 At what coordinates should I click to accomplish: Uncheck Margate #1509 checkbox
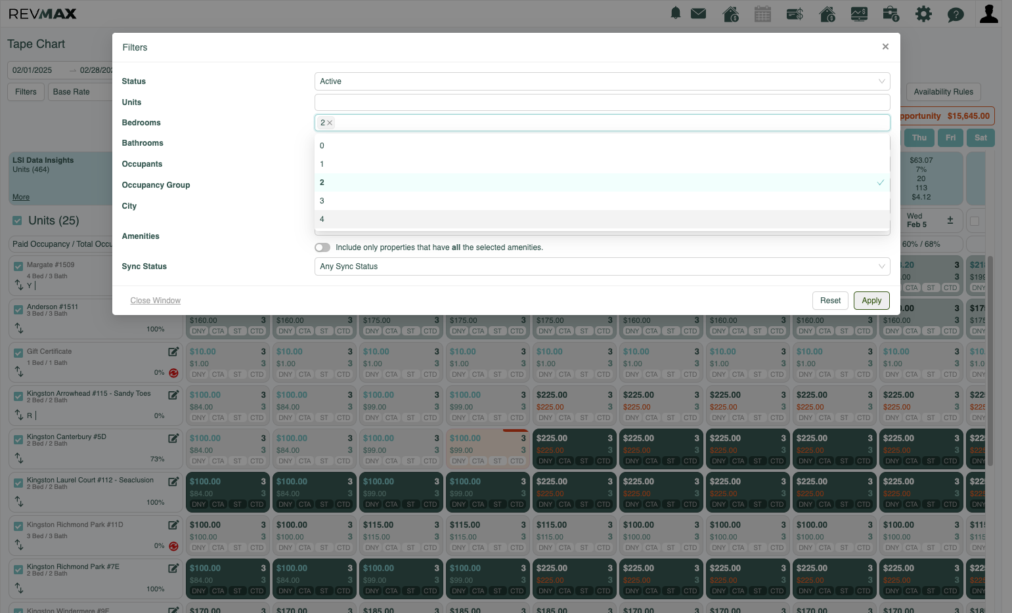pos(18,266)
